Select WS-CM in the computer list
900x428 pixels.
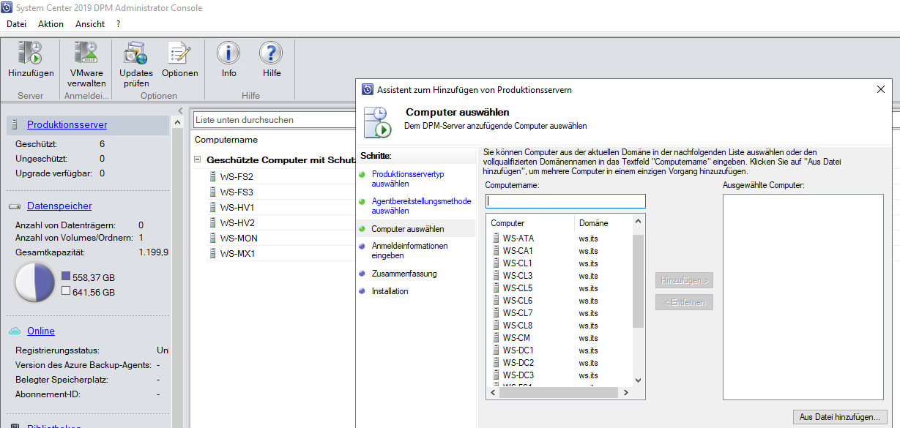516,338
